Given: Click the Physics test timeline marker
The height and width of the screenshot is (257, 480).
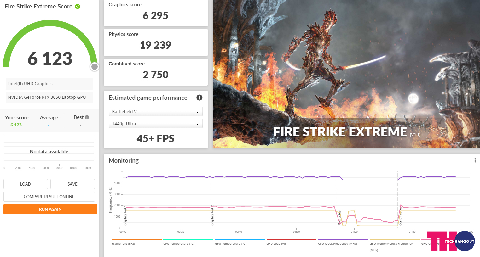Looking at the screenshot, I should tap(339, 217).
